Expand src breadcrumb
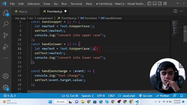The height and width of the screenshot is (105, 187). pyautogui.click(x=31, y=18)
